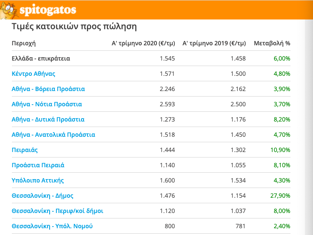Click the Μεταβολή % column header
Viewport: 313px width, 235px height.
pos(272,43)
